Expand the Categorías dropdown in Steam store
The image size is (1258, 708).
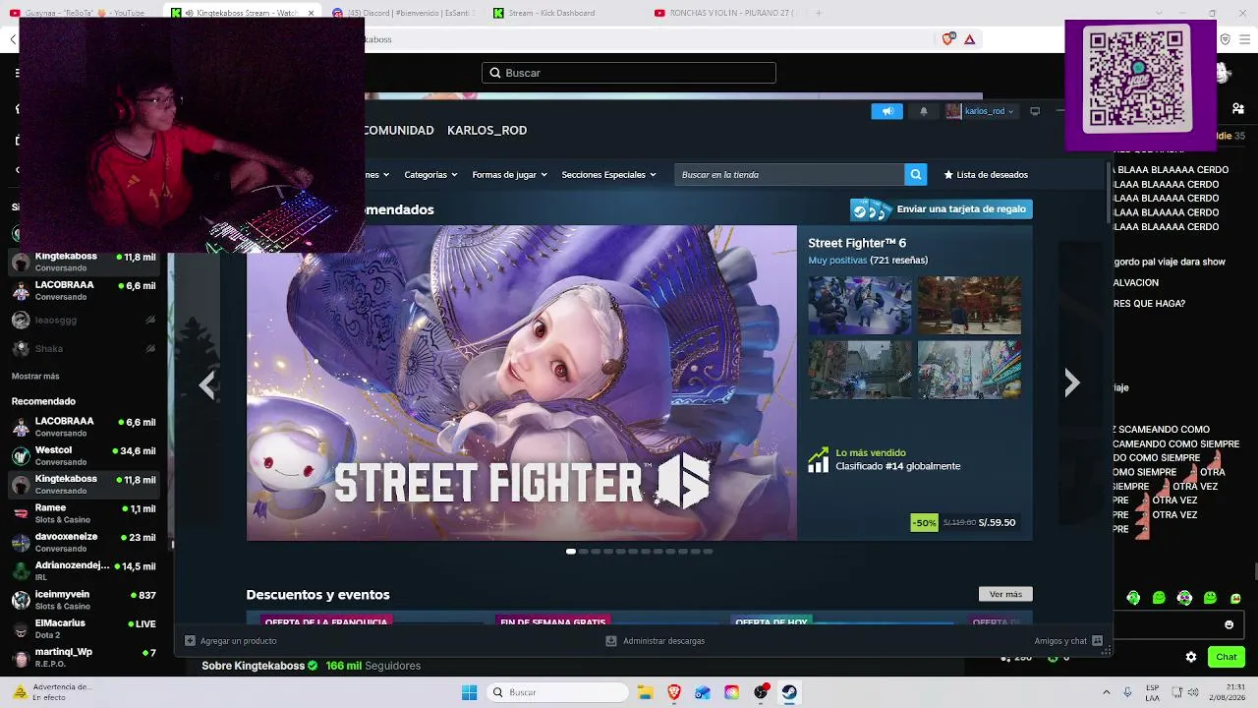431,175
